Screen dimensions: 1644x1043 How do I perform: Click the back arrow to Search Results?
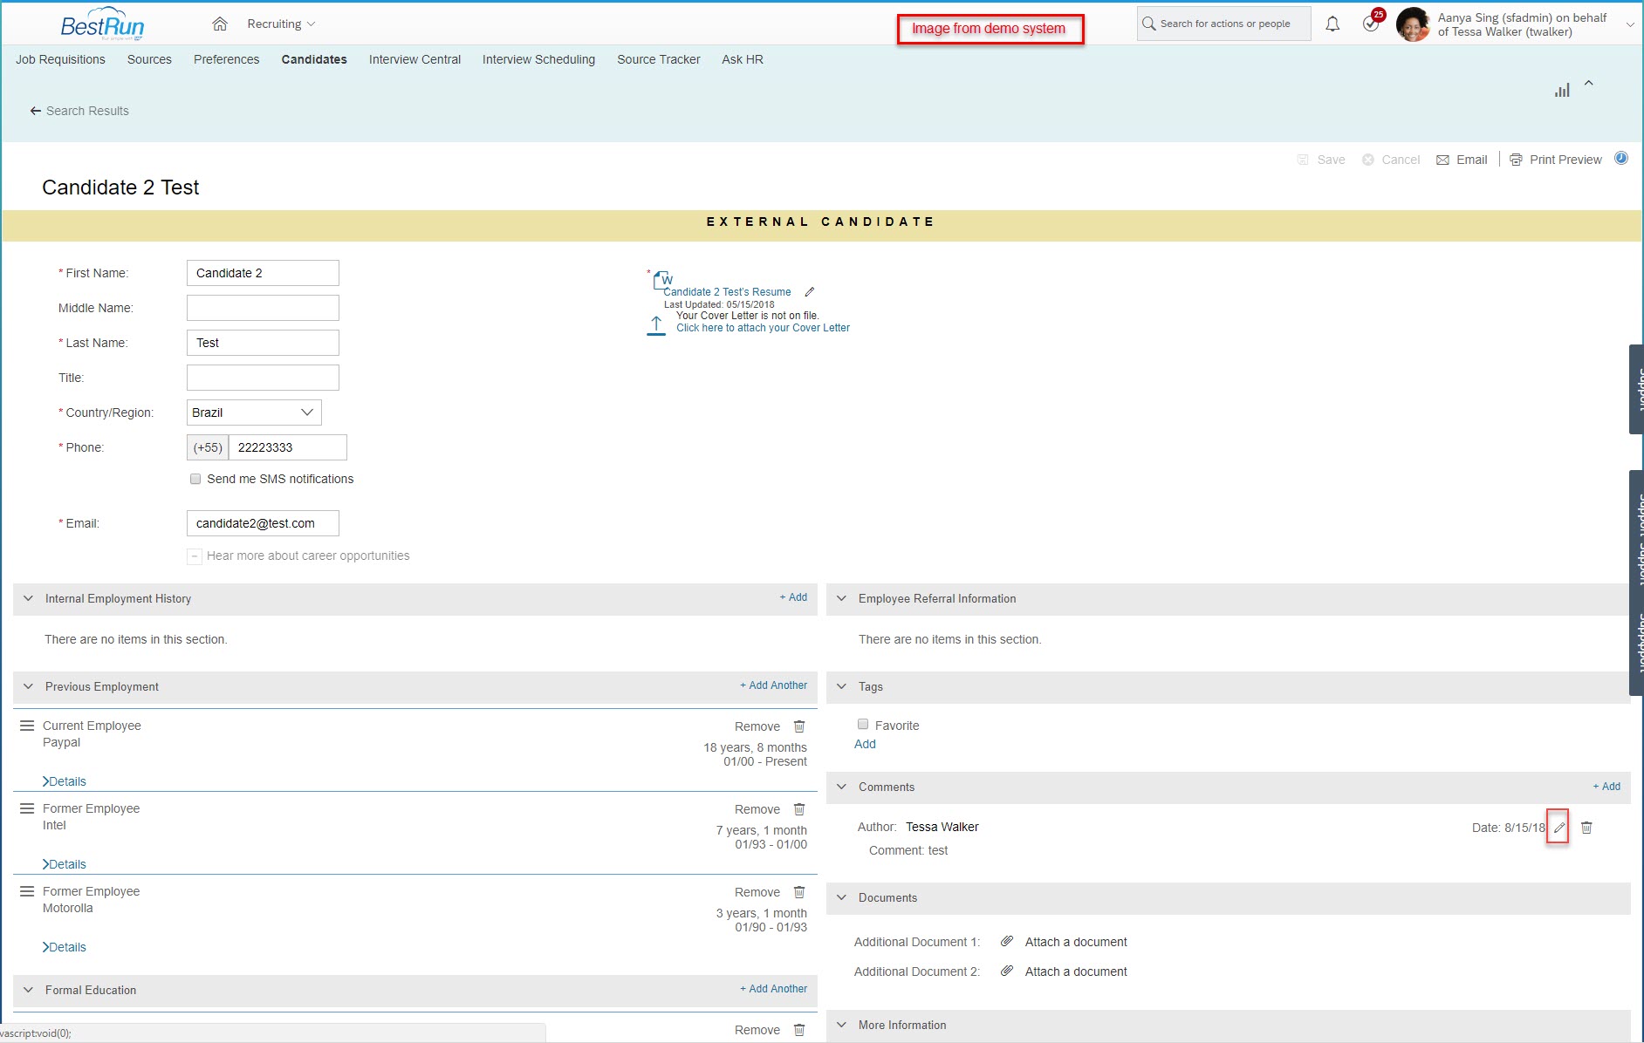pyautogui.click(x=36, y=111)
